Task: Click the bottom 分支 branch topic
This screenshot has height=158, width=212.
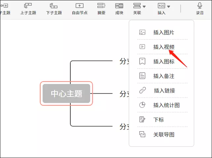Action: point(124,126)
